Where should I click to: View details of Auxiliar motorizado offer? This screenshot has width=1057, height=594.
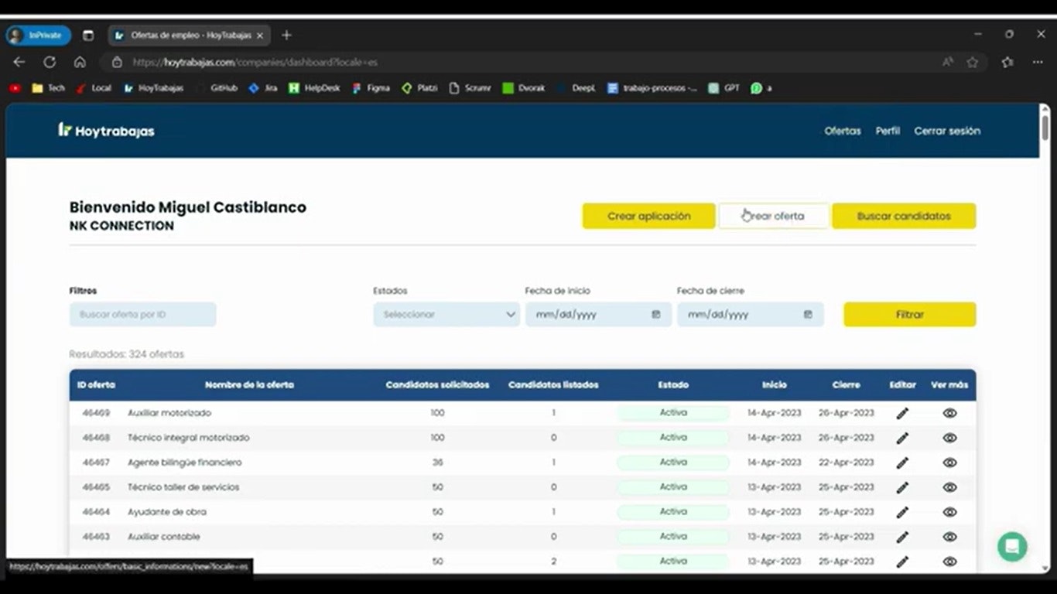(950, 413)
